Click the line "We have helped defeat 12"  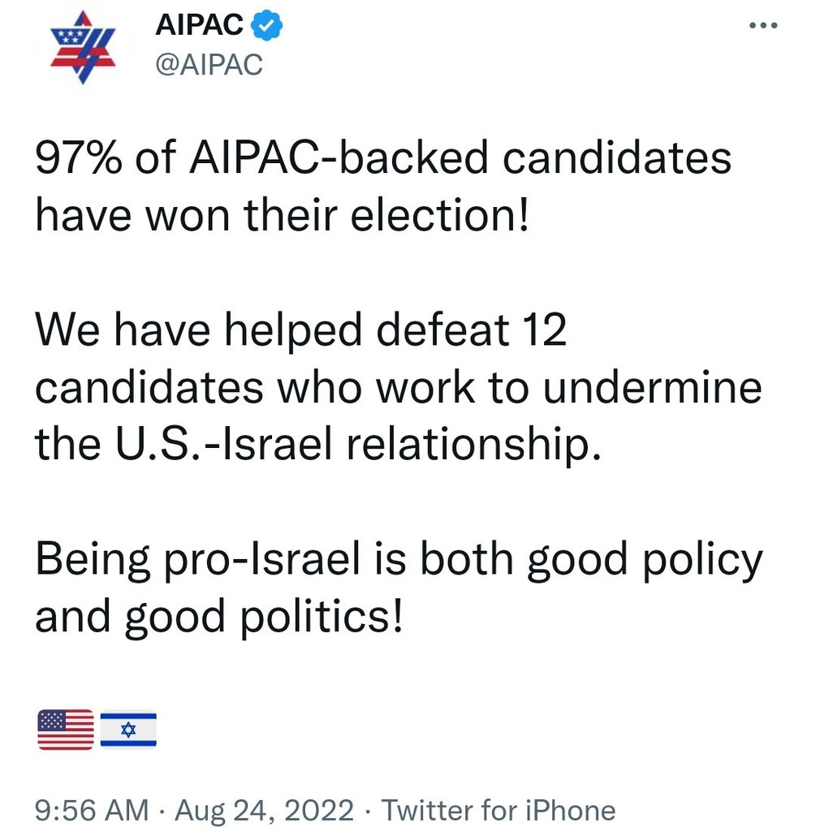point(300,330)
